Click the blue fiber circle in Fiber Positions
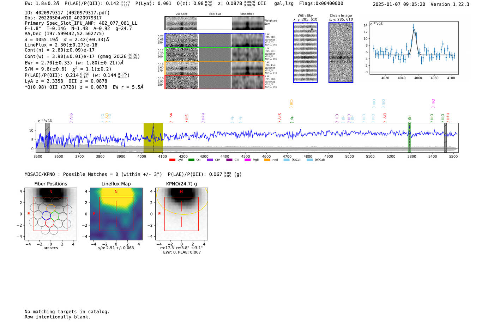This screenshot has height=336, width=494. tap(46, 215)
